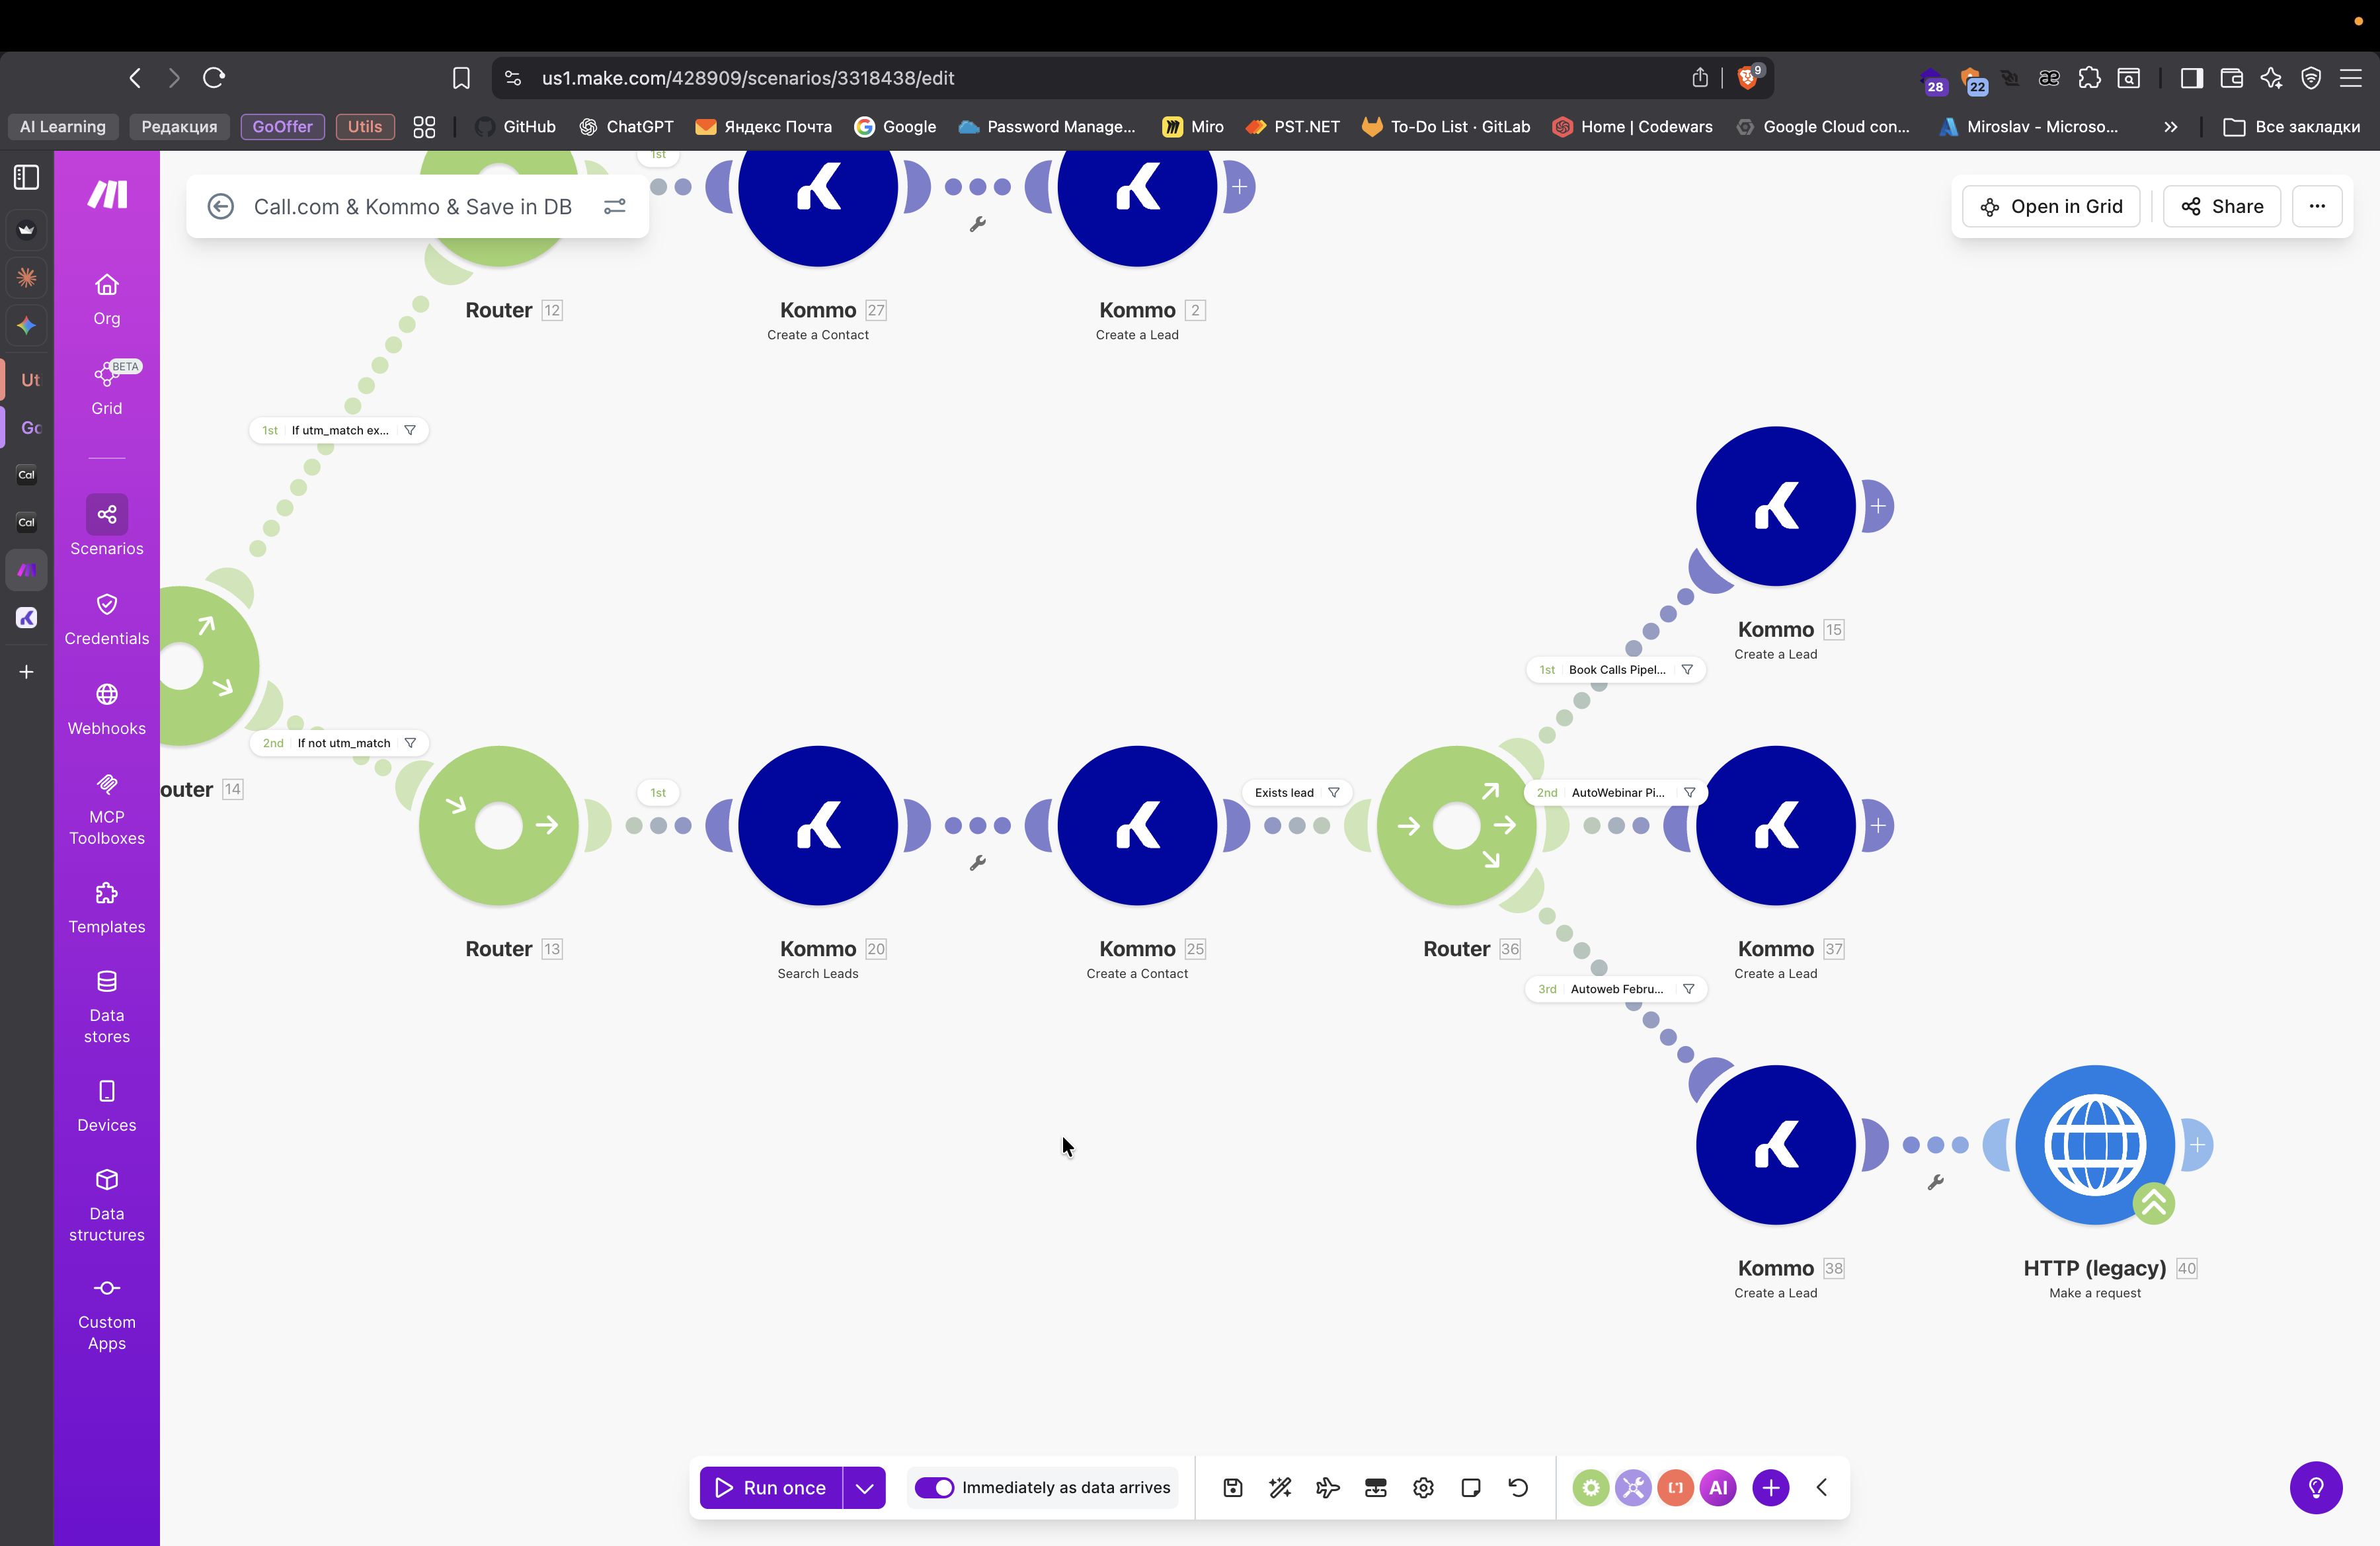Click the Share button
Viewport: 2380px width, 1546px height.
click(x=2221, y=206)
